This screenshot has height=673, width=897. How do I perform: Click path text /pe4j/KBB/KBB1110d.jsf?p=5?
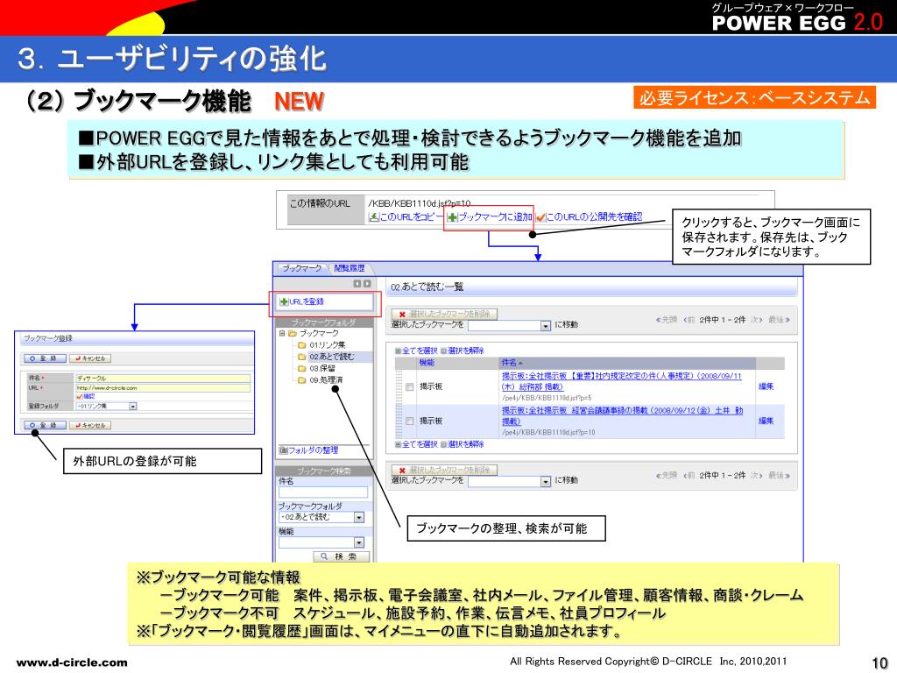(547, 398)
